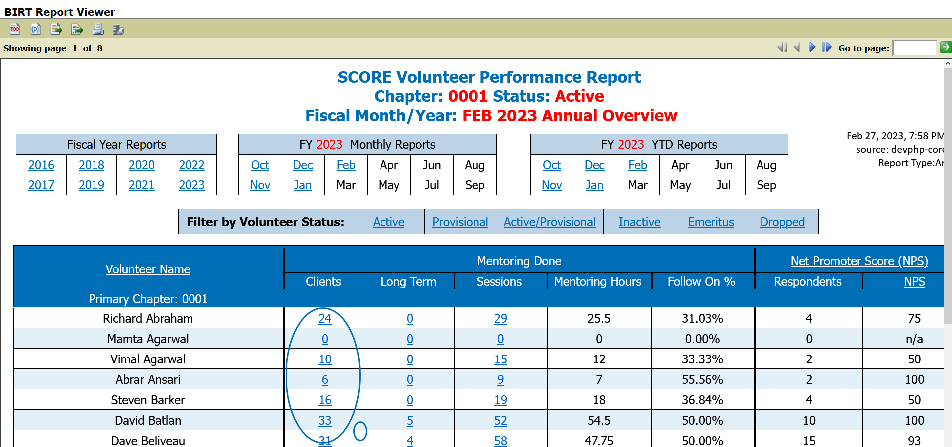Image resolution: width=952 pixels, height=447 pixels.
Task: Open the Jan link under YTD Reports
Action: [x=595, y=185]
